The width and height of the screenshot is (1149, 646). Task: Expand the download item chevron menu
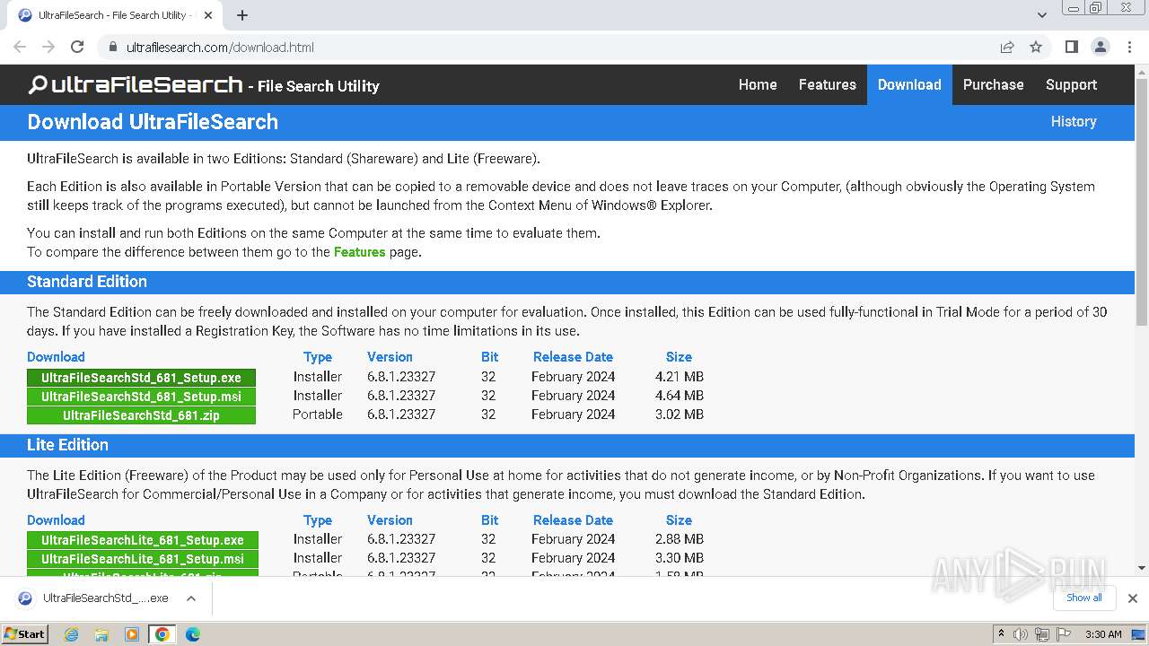(x=191, y=598)
